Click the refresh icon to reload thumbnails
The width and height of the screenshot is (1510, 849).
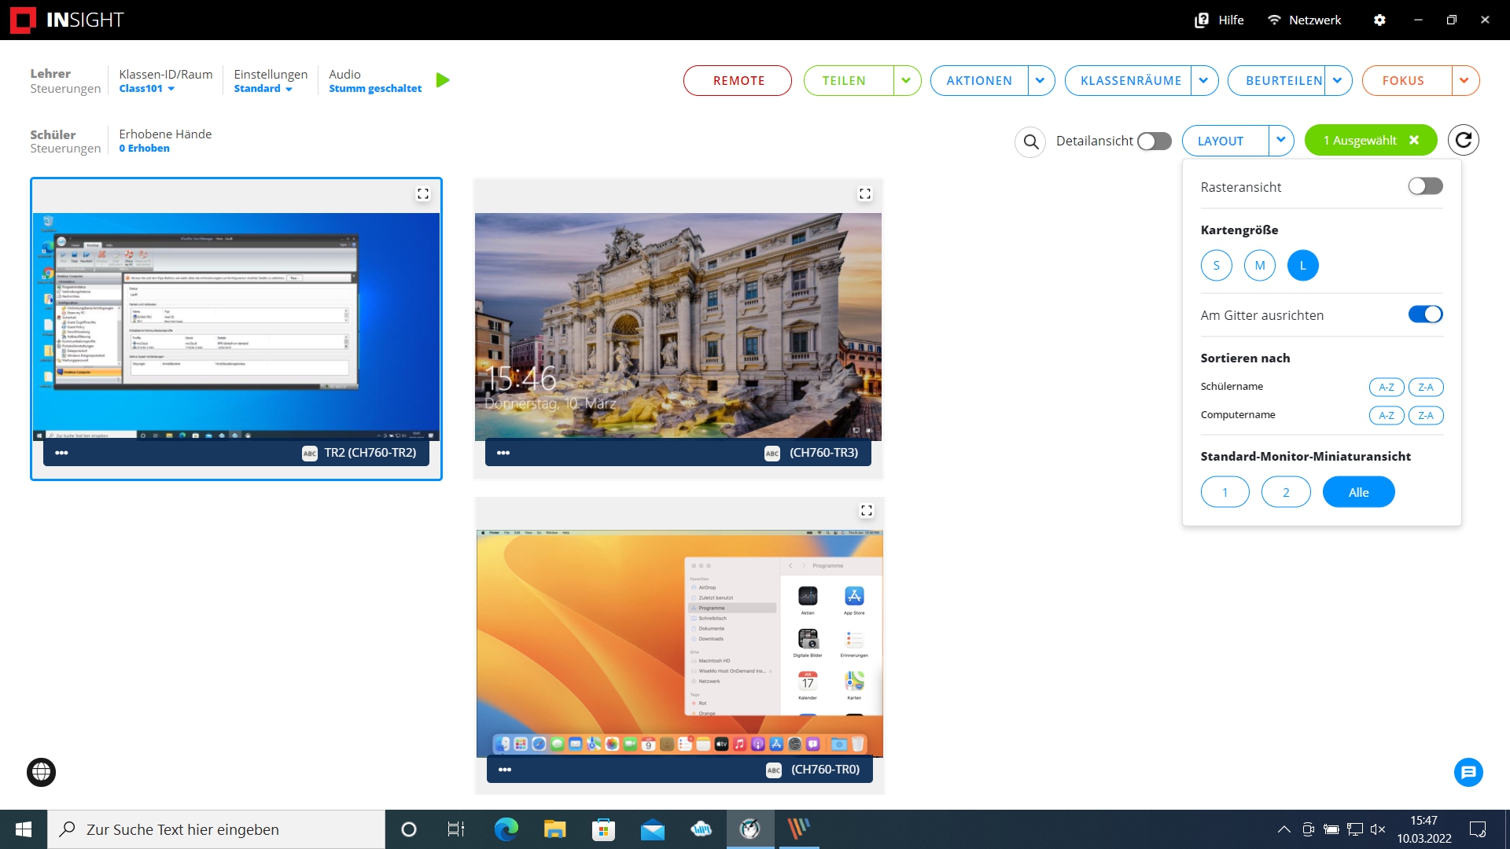(1464, 140)
